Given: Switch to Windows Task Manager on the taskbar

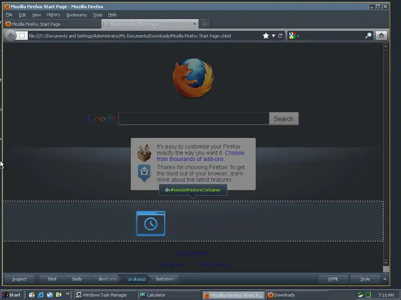Looking at the screenshot, I should point(106,295).
